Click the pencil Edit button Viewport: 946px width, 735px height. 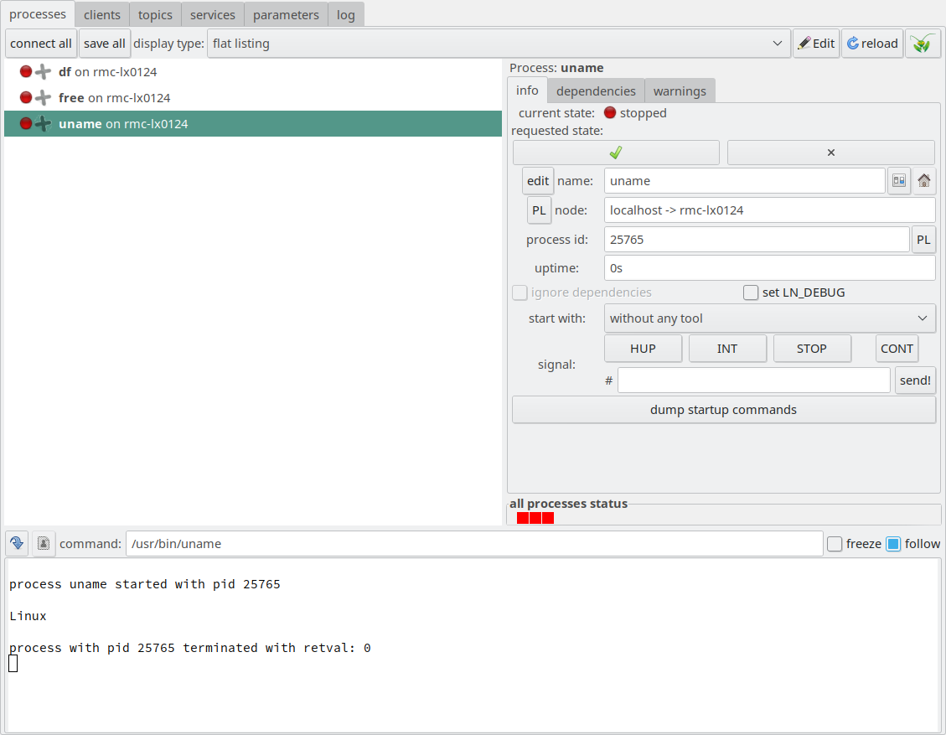[816, 44]
